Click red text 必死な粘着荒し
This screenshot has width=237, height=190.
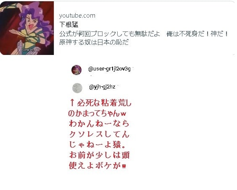104,103
